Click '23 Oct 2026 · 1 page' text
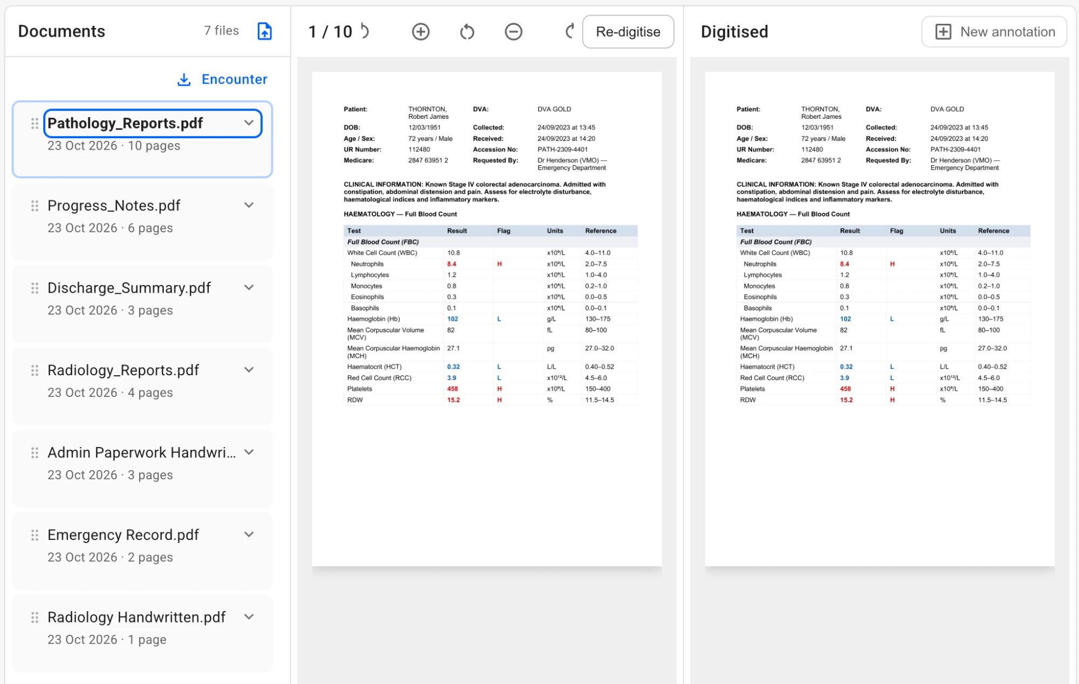The height and width of the screenshot is (684, 1079). 107,640
